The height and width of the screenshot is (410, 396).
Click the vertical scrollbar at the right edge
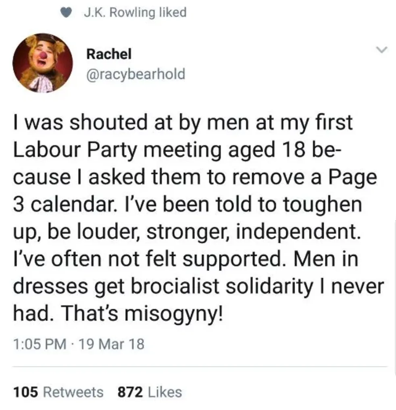coord(394,298)
